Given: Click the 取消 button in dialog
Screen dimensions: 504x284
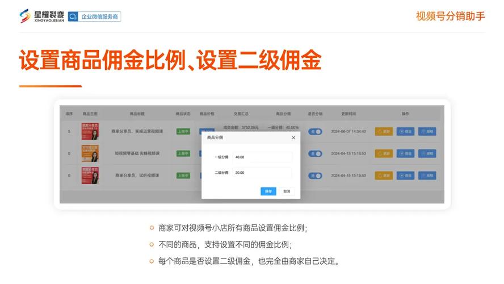Looking at the screenshot, I should (287, 191).
